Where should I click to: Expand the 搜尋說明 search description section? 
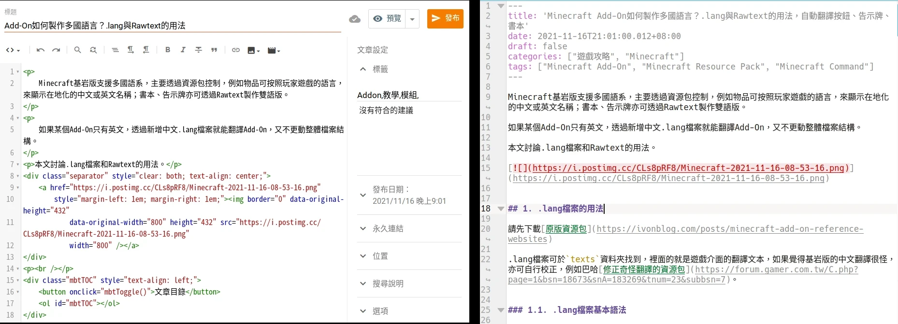[x=363, y=283]
